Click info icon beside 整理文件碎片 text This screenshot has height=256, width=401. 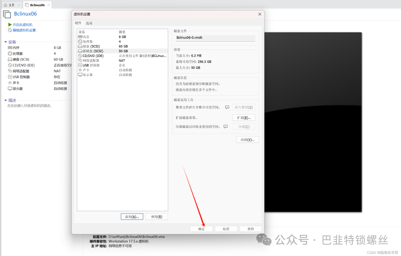227,107
